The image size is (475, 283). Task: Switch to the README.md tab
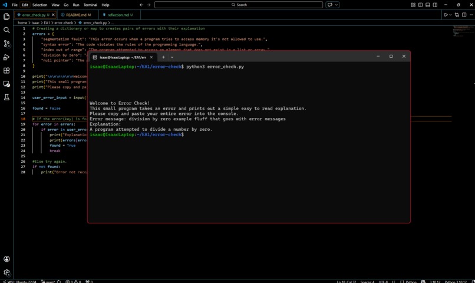point(78,15)
